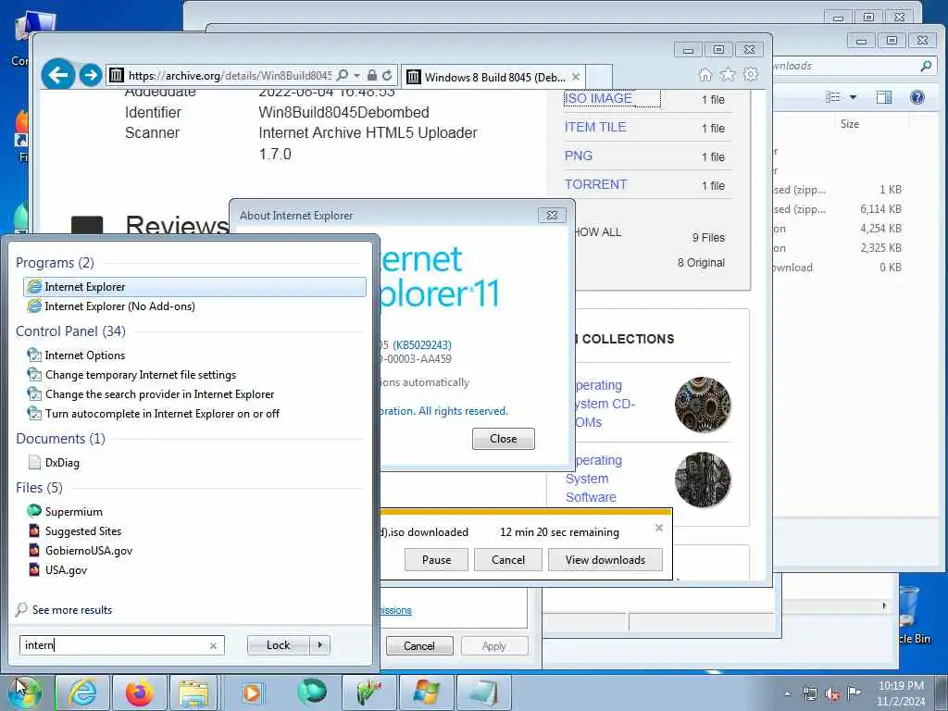Show hidden tray icons arrow
Image resolution: width=948 pixels, height=711 pixels.
pos(787,693)
